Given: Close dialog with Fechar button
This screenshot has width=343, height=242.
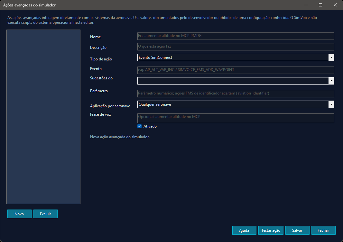Looking at the screenshot, I should click(323, 230).
